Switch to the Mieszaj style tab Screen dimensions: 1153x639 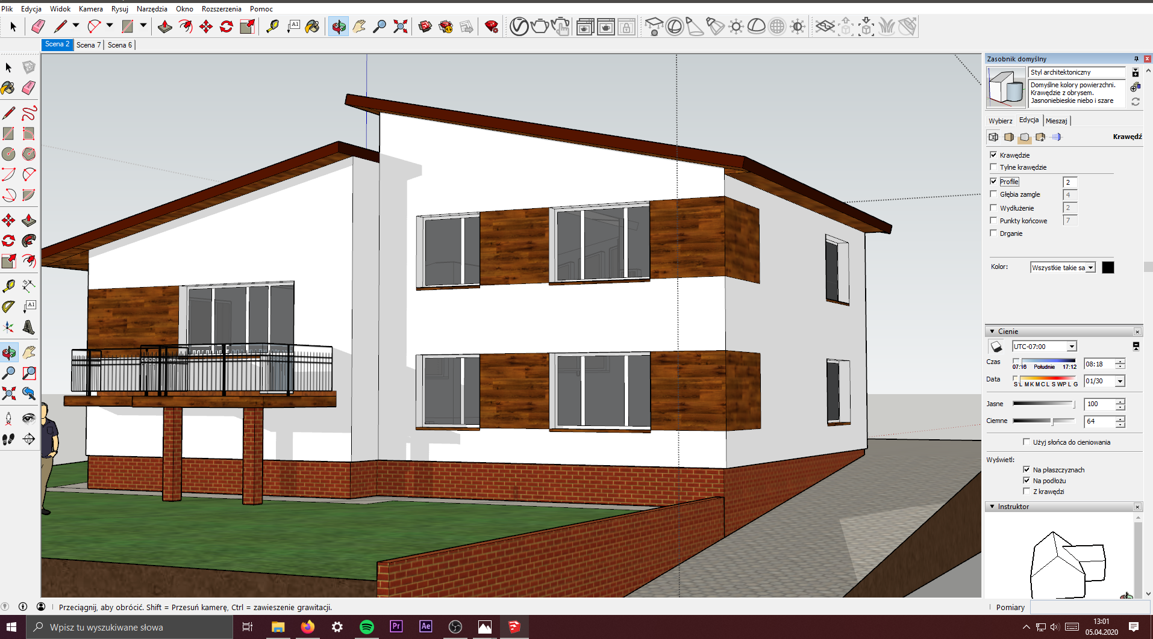click(1056, 121)
